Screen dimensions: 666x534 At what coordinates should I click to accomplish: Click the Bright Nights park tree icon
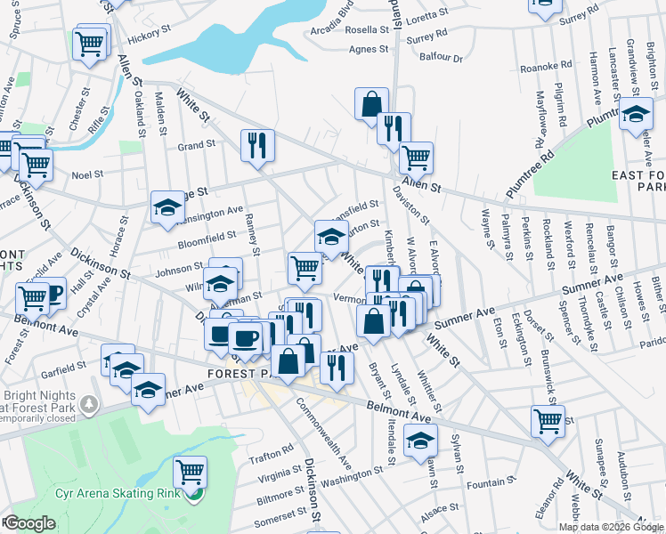coord(89,404)
